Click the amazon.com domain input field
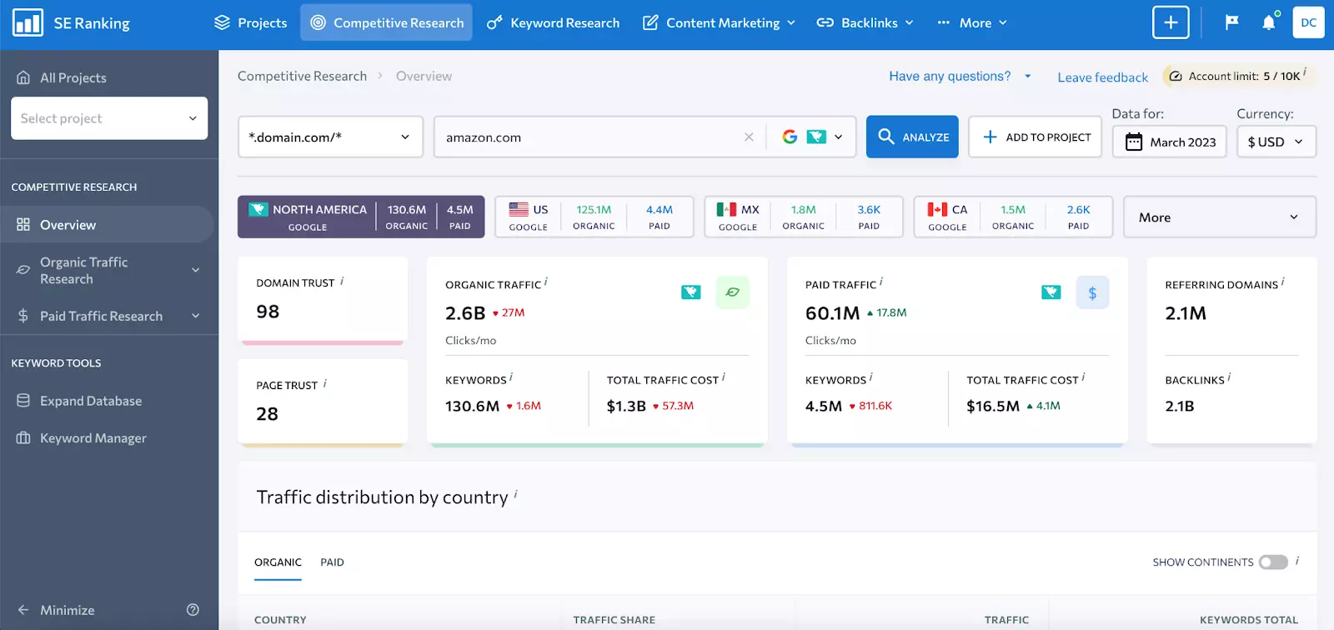The image size is (1334, 630). coord(590,137)
